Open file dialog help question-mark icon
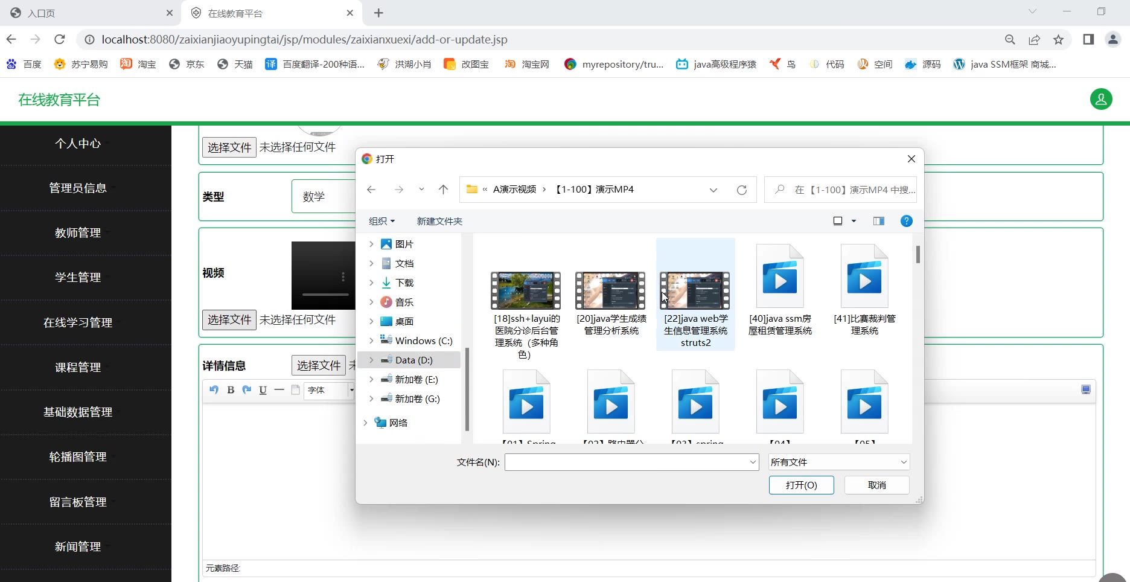Screen dimensions: 1130x582 click(906, 221)
